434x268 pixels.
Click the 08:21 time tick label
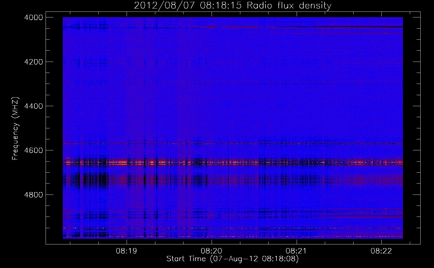296,251
